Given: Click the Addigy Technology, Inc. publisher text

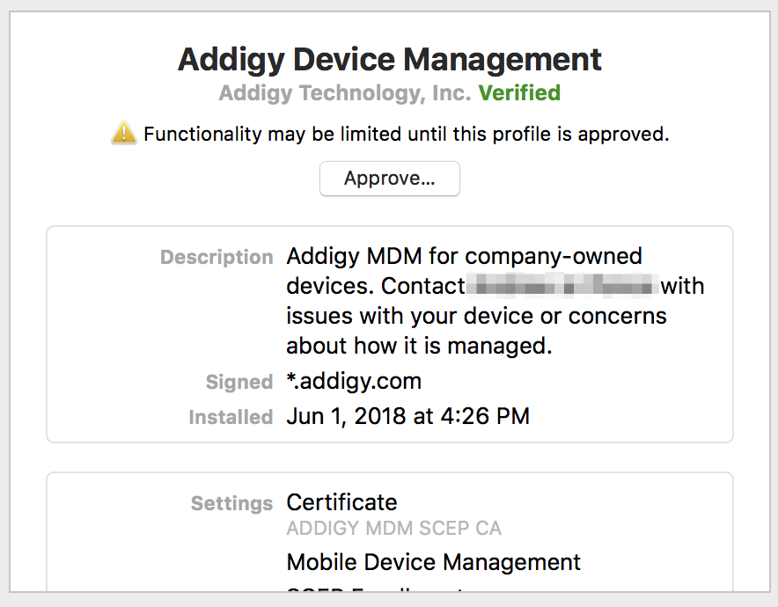Looking at the screenshot, I should (x=345, y=93).
